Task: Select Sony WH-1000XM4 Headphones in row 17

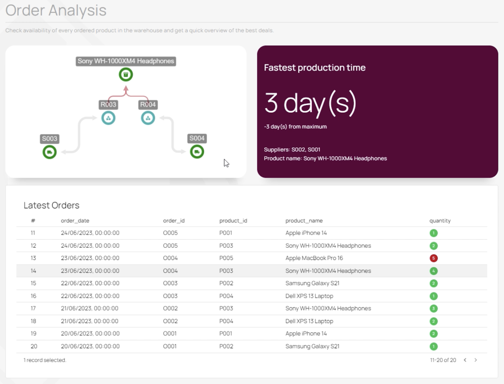Action: click(x=328, y=308)
